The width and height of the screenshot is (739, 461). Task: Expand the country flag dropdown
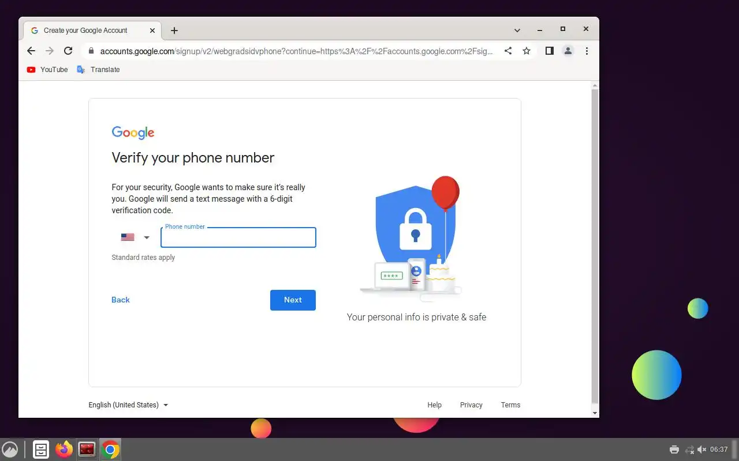point(136,237)
